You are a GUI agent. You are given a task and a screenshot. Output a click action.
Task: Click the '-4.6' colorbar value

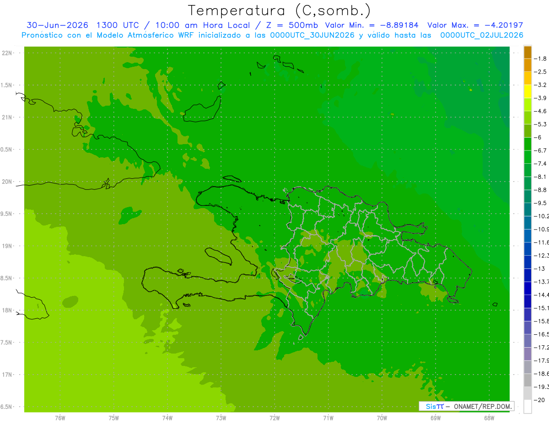point(540,111)
